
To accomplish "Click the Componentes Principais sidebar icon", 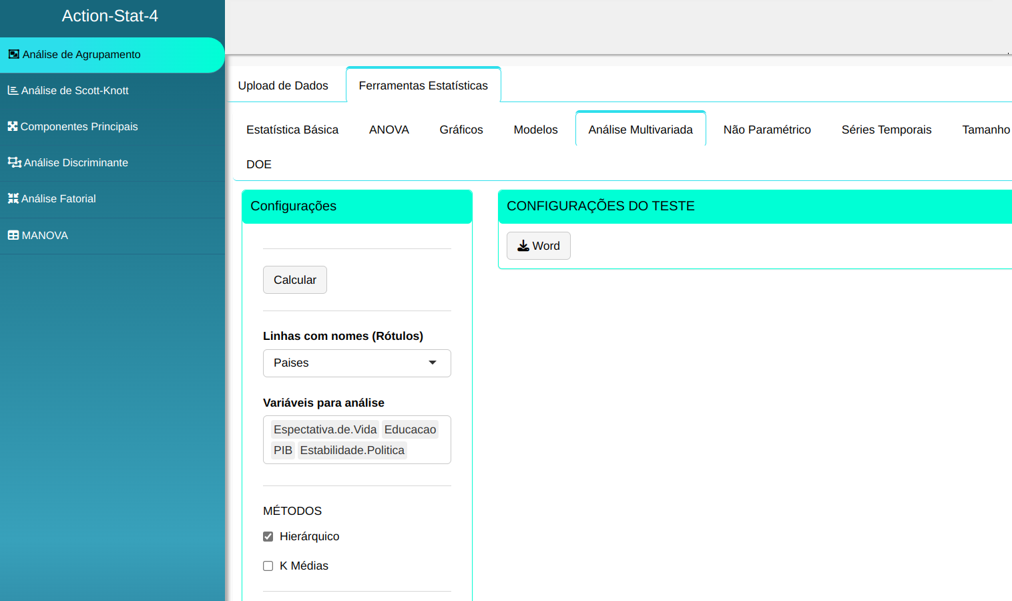I will [x=13, y=126].
